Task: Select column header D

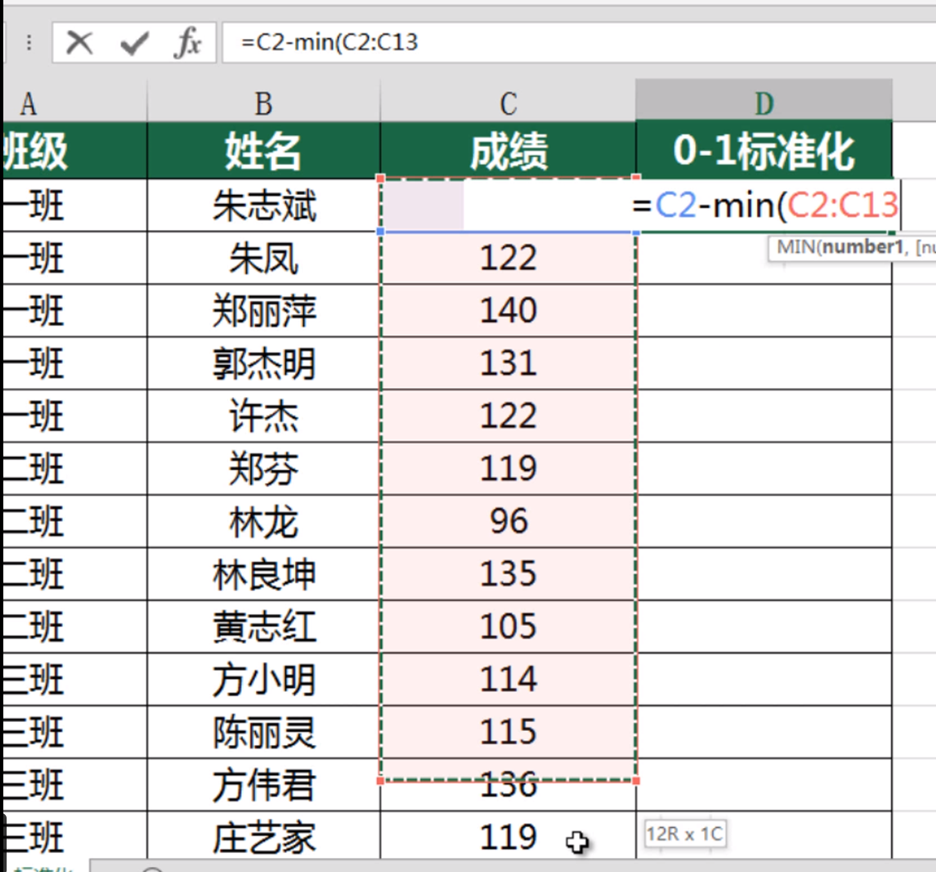Action: [x=763, y=101]
